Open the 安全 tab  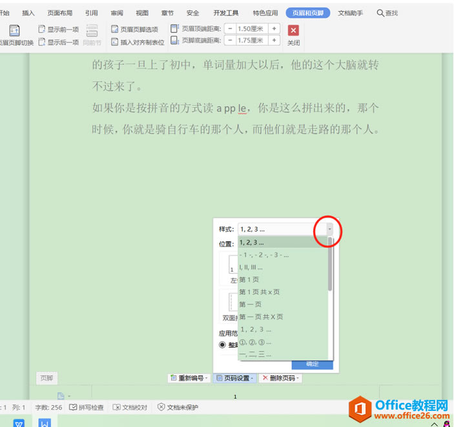tap(193, 13)
